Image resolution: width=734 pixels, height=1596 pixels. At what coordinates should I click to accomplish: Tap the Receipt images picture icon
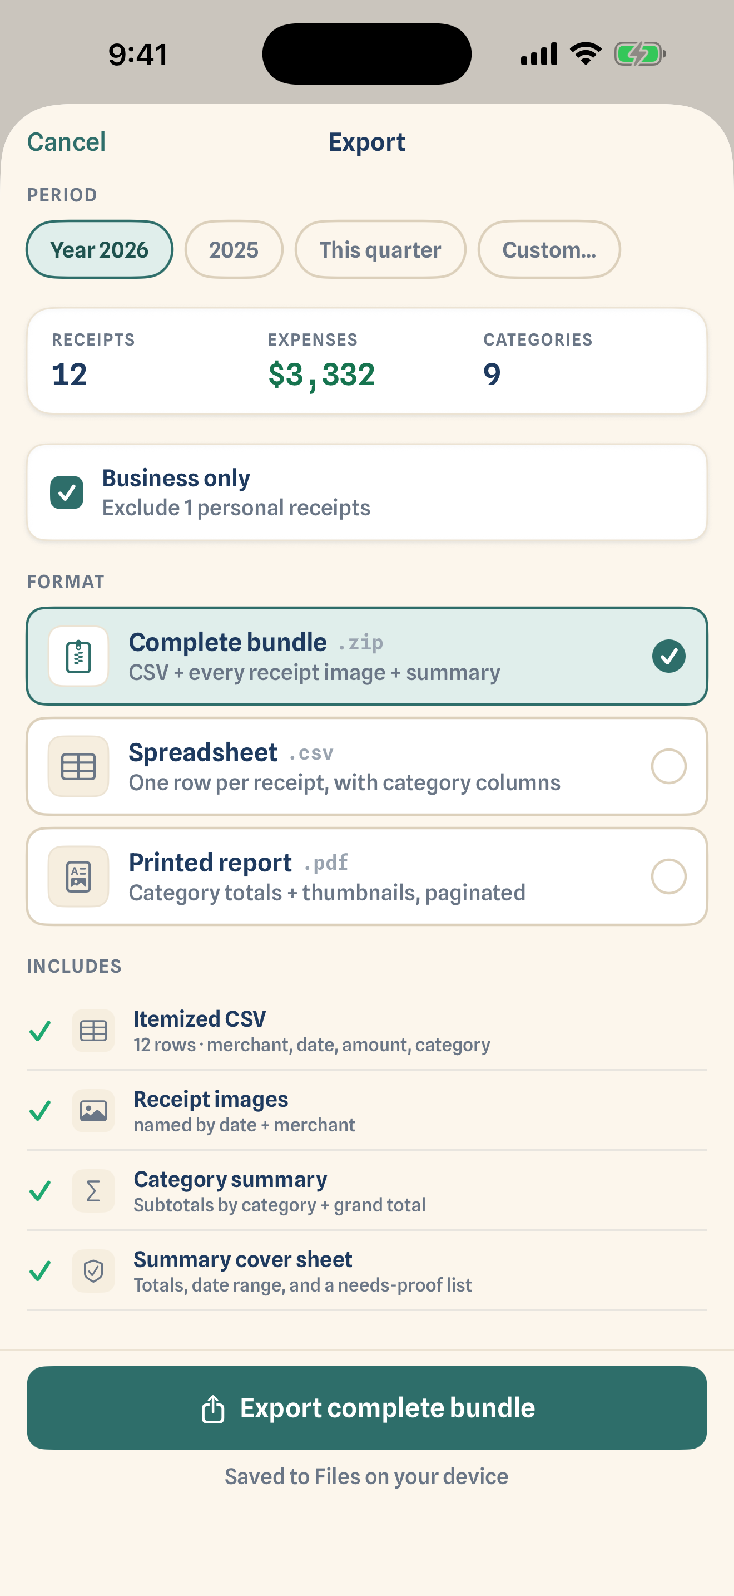coord(93,1111)
